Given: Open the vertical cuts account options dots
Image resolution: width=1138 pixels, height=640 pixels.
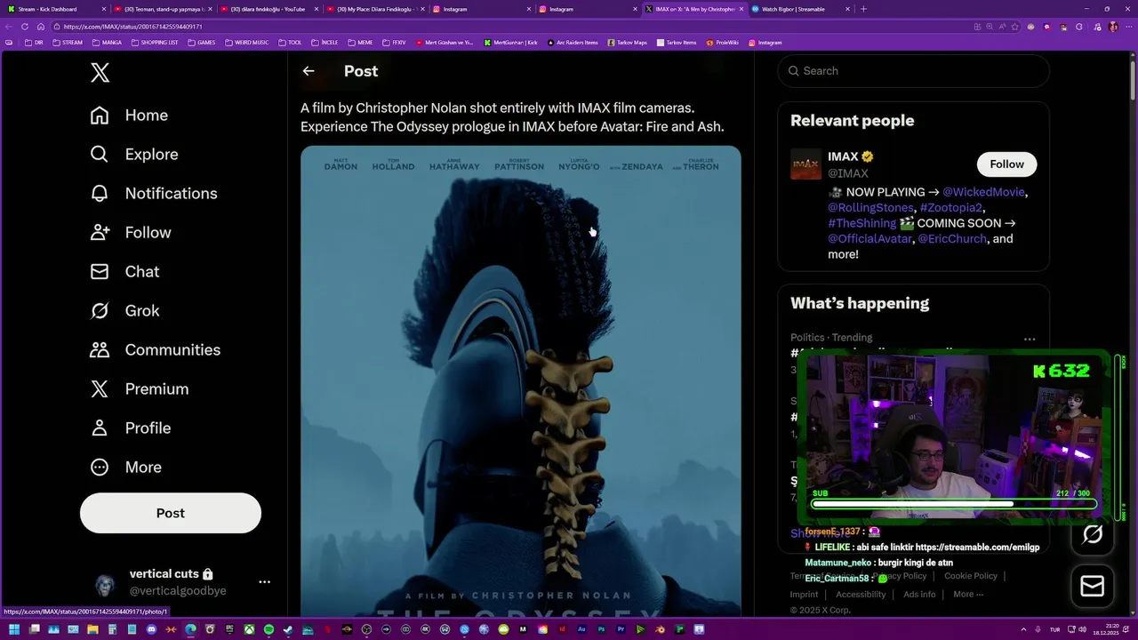Looking at the screenshot, I should point(264,582).
